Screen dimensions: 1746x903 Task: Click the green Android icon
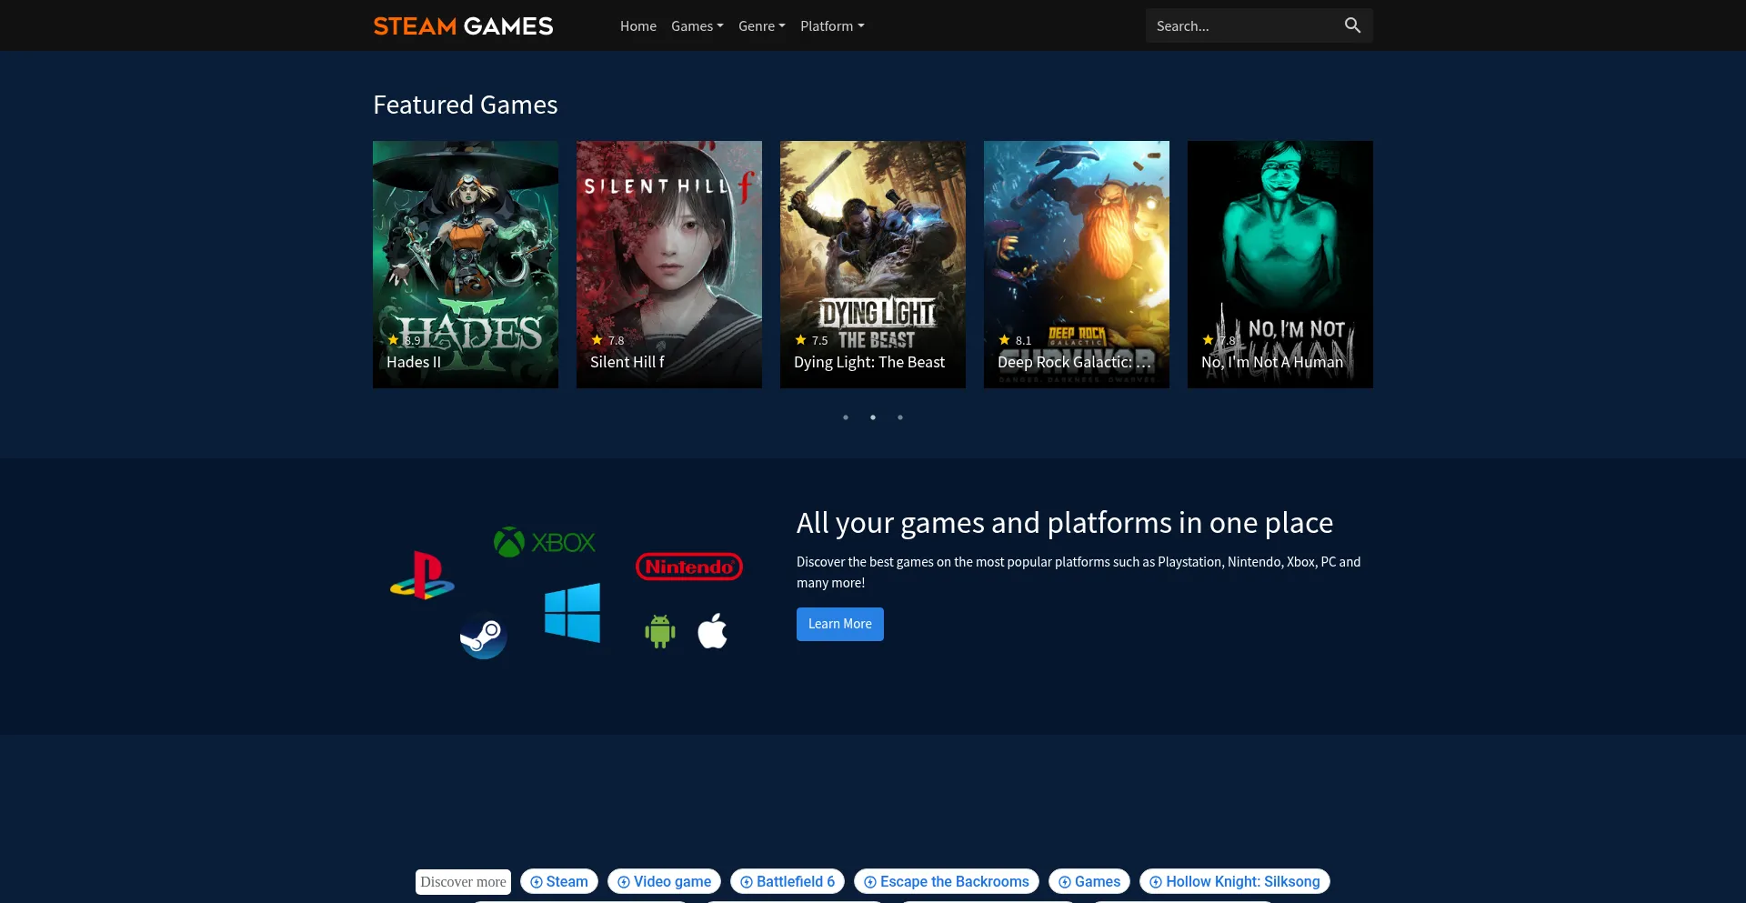[659, 631]
